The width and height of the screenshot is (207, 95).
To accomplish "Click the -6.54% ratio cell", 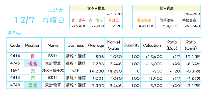I will (191, 63).
